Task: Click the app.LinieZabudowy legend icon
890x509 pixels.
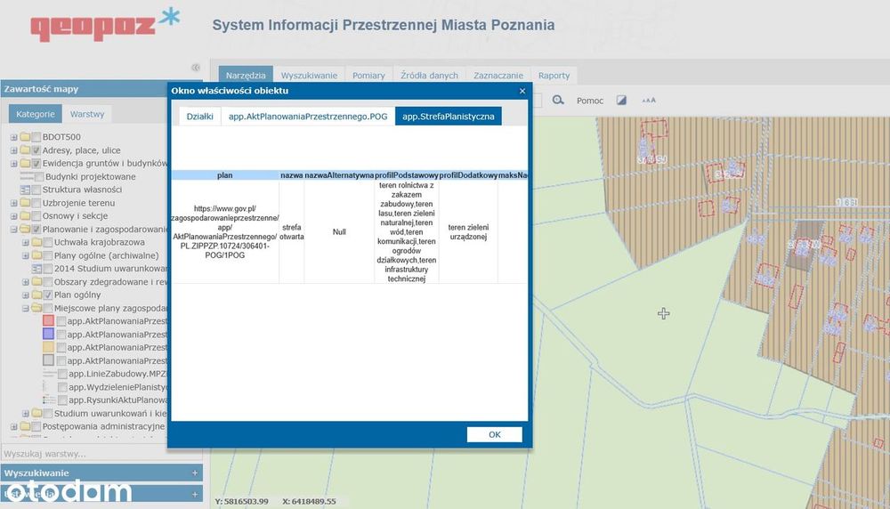Action: [x=49, y=374]
